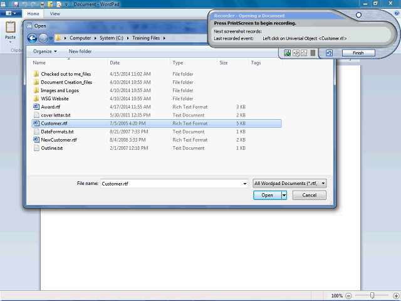Screen dimensions: 401x301
Task: Click the Forward arrow in Open dialog
Action: pos(43,38)
